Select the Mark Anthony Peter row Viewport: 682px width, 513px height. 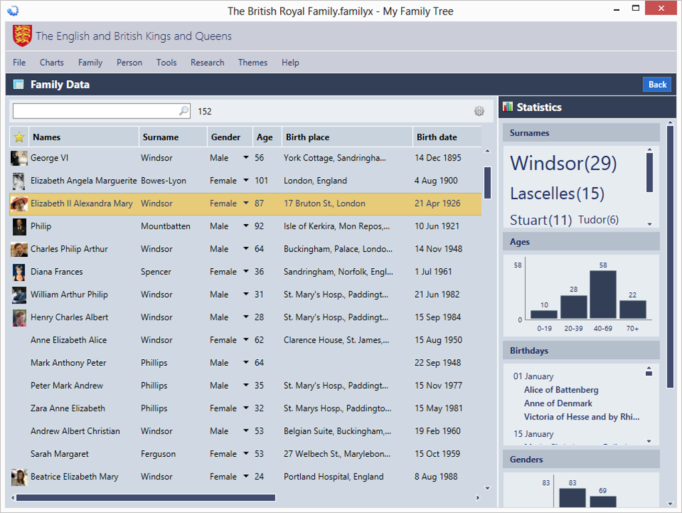click(246, 363)
